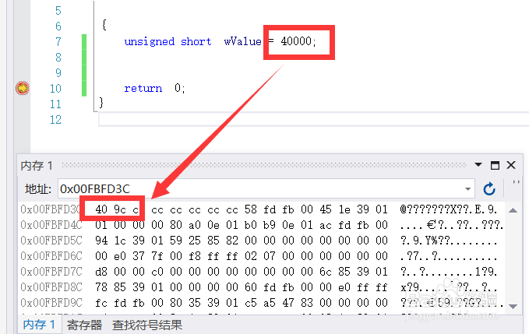Click the 地址 label in the memory panel

37,189
